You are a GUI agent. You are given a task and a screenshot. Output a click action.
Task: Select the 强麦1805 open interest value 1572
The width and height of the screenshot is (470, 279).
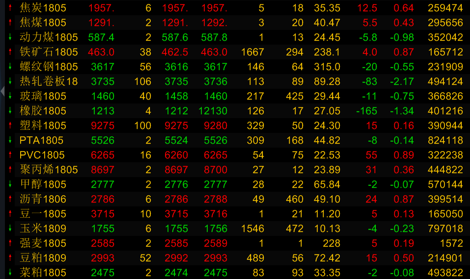pyautogui.click(x=451, y=243)
